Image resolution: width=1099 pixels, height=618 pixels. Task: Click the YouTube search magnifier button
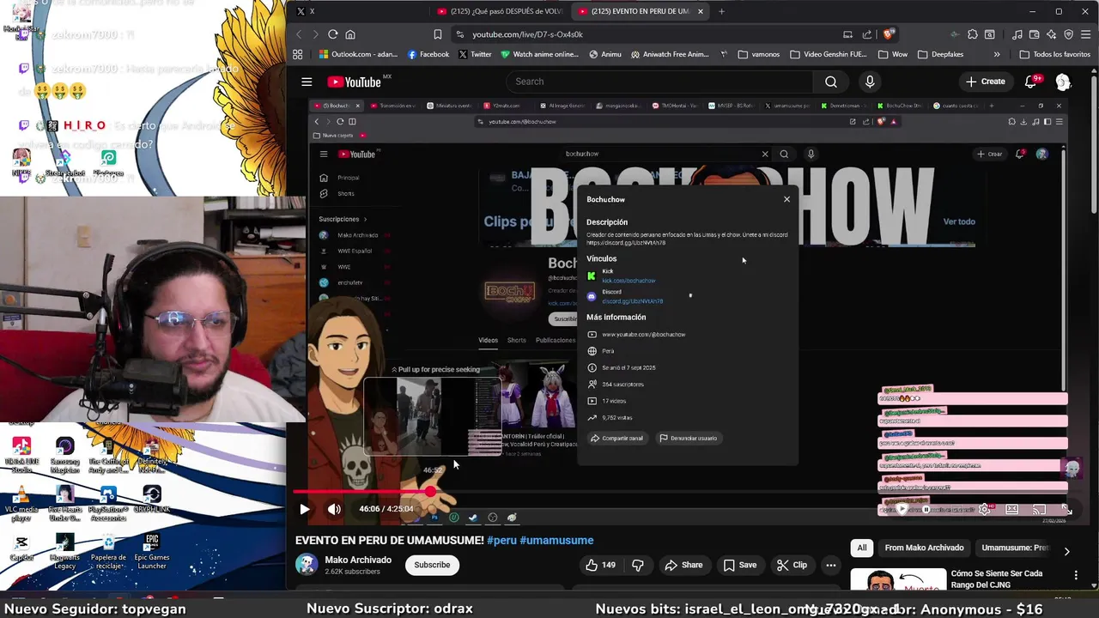pyautogui.click(x=830, y=82)
